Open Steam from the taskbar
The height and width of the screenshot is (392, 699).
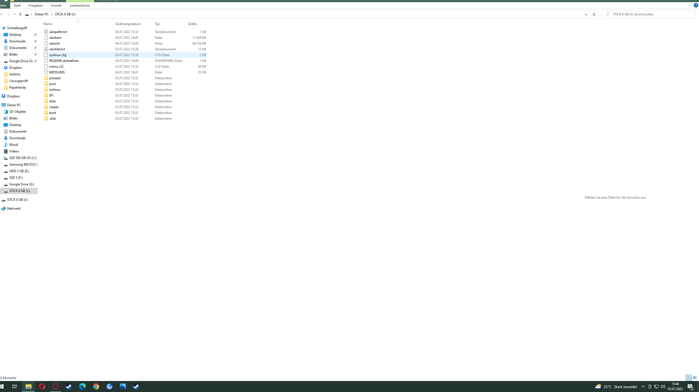(69, 386)
